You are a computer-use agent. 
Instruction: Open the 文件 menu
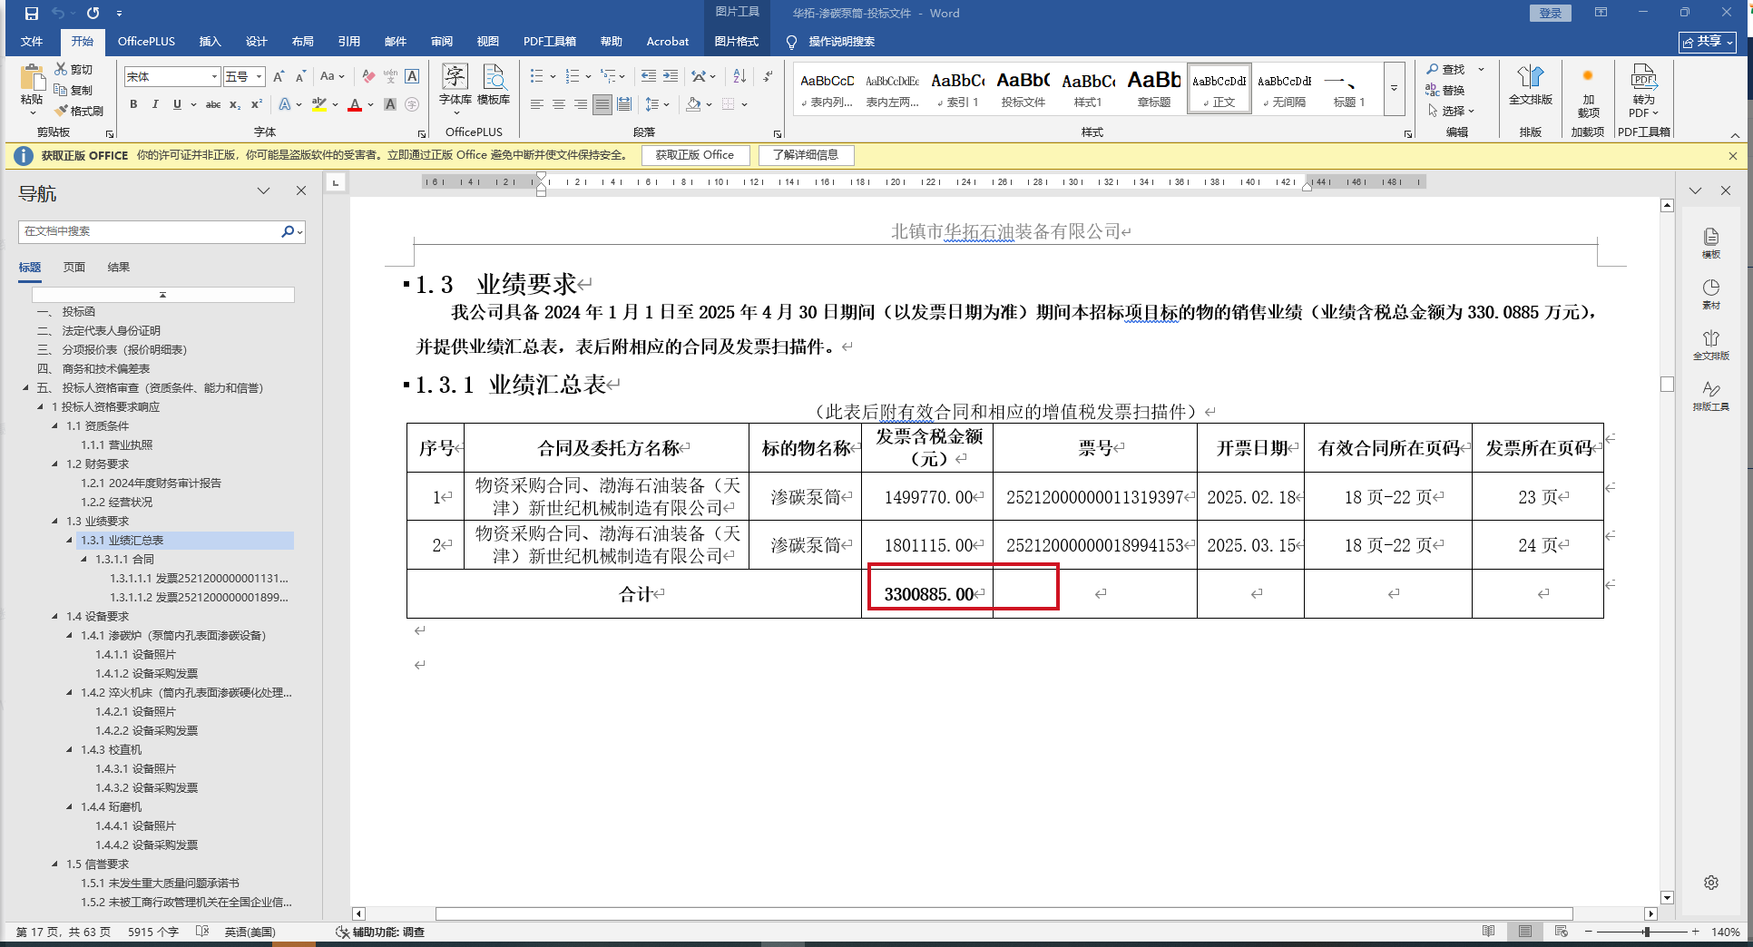pos(32,42)
